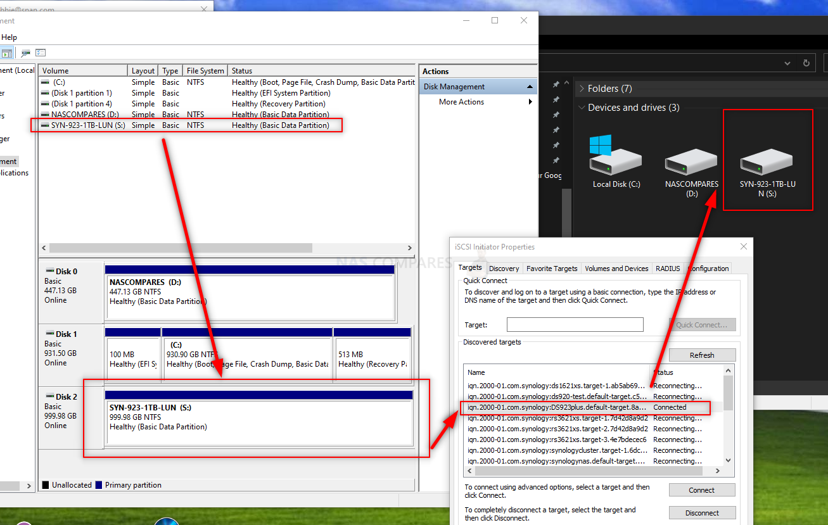Click the refresh icon in File Explorer address bar

806,63
